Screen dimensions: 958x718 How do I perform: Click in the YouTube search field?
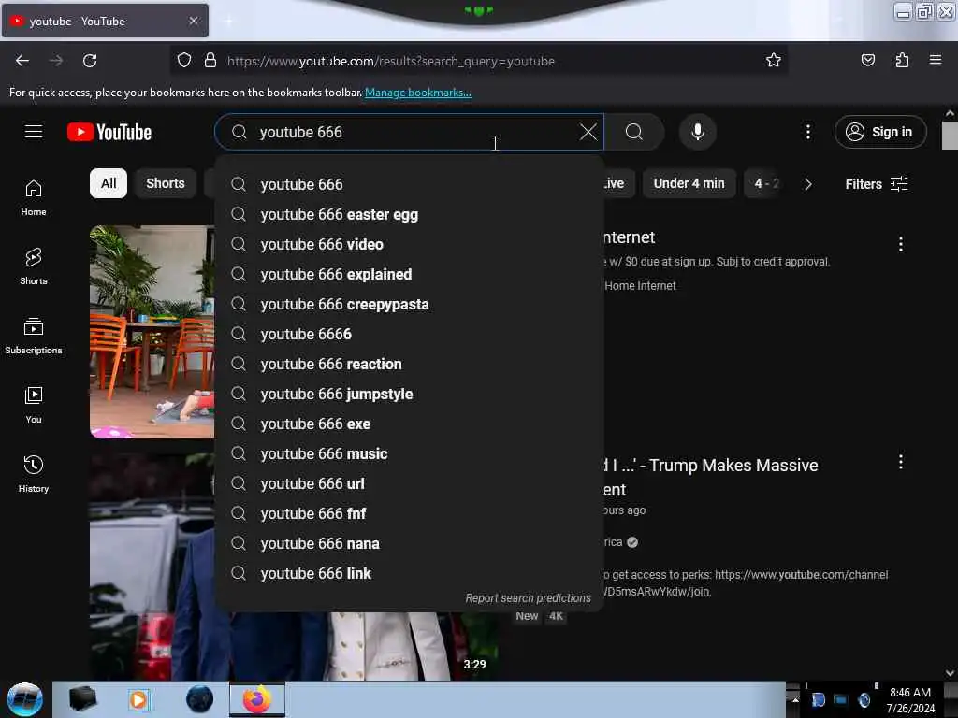[410, 132]
